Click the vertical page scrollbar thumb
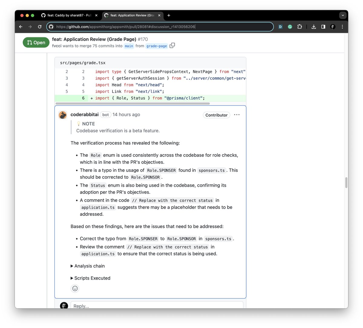Image resolution: width=363 pixels, height=328 pixels. pos(346,183)
